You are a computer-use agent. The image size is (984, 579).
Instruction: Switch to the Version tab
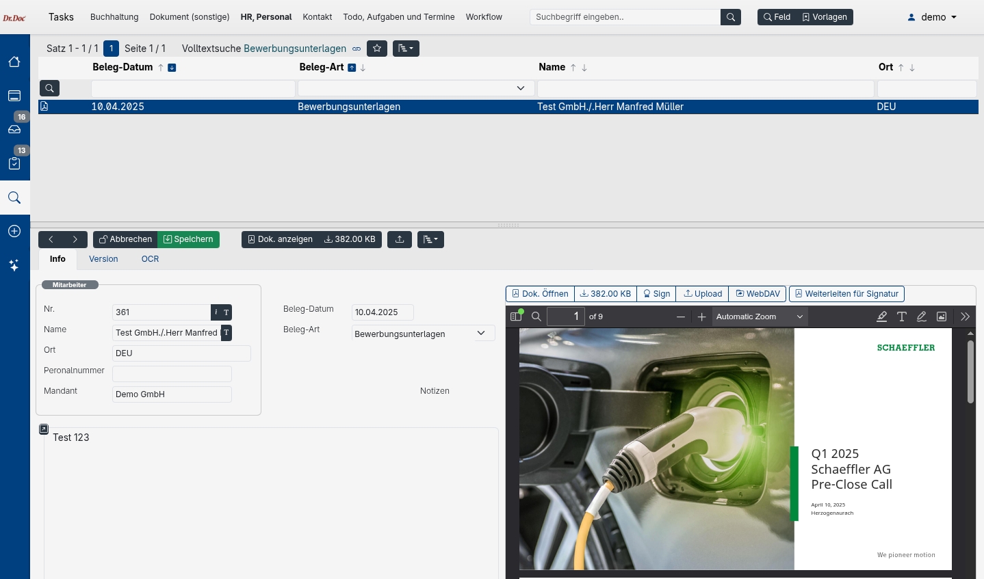pos(103,259)
